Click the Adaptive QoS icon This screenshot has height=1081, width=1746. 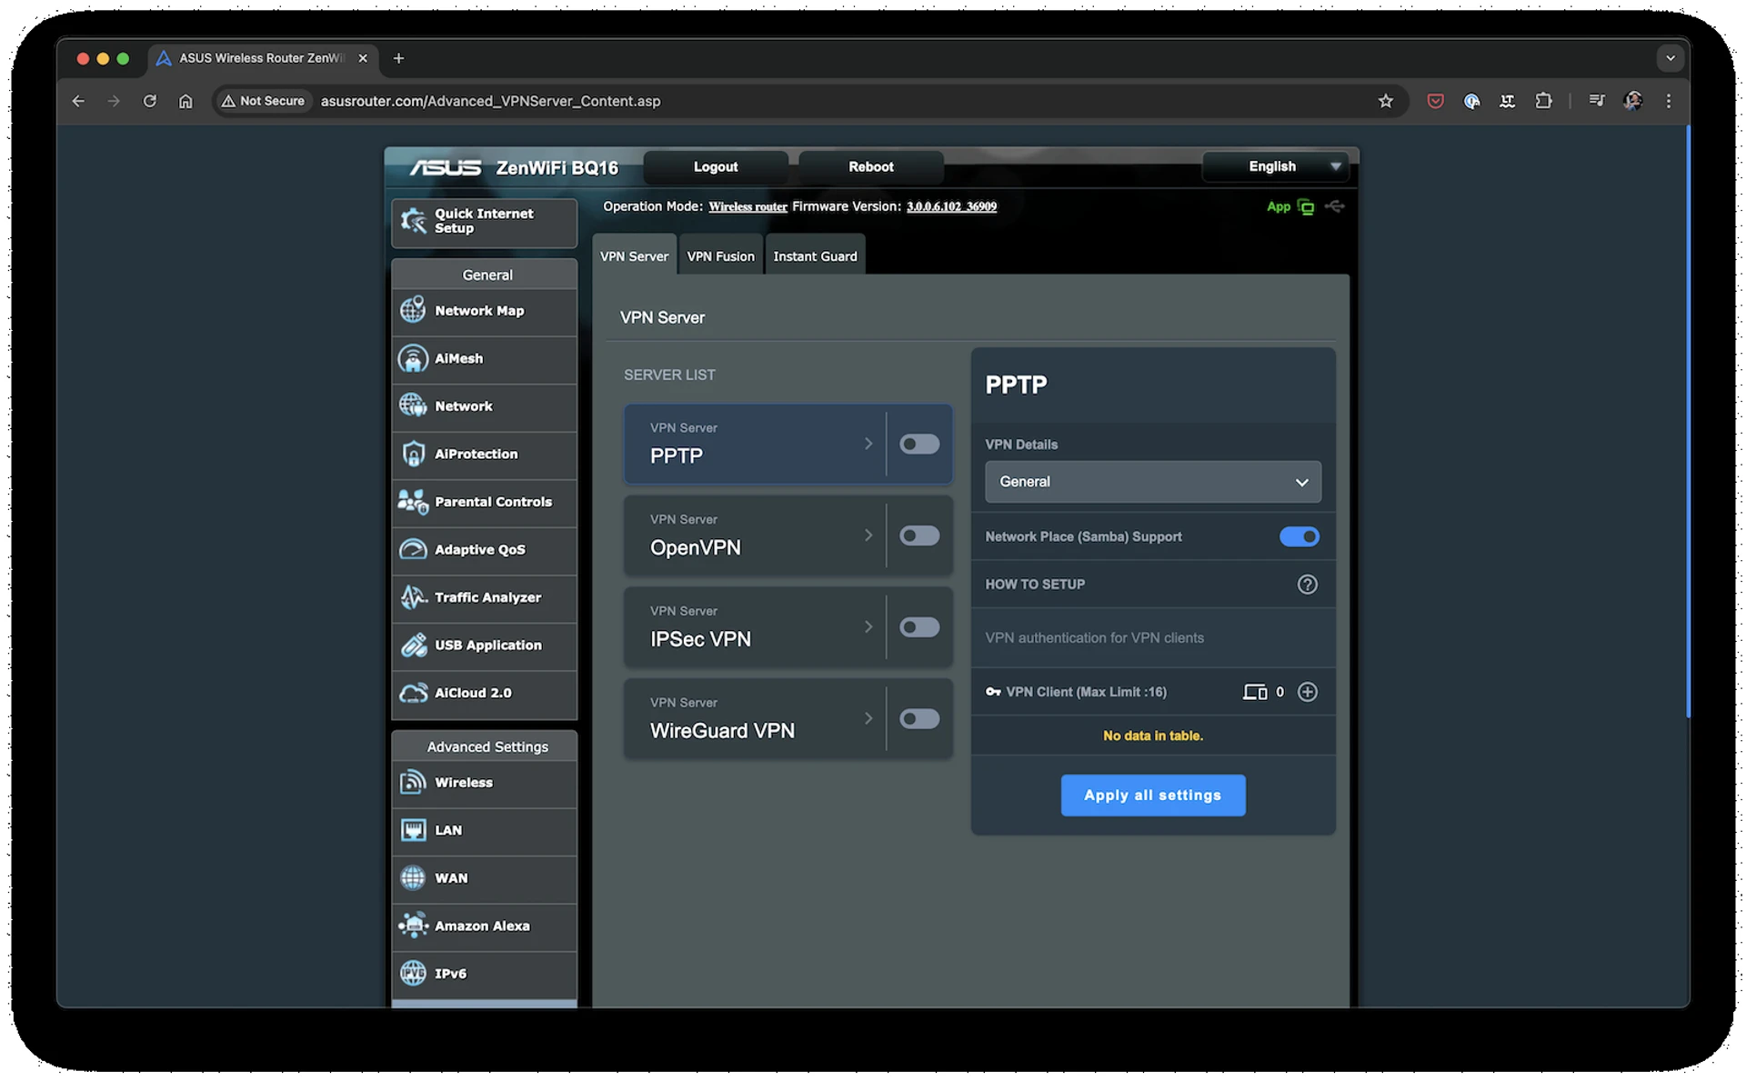click(413, 549)
